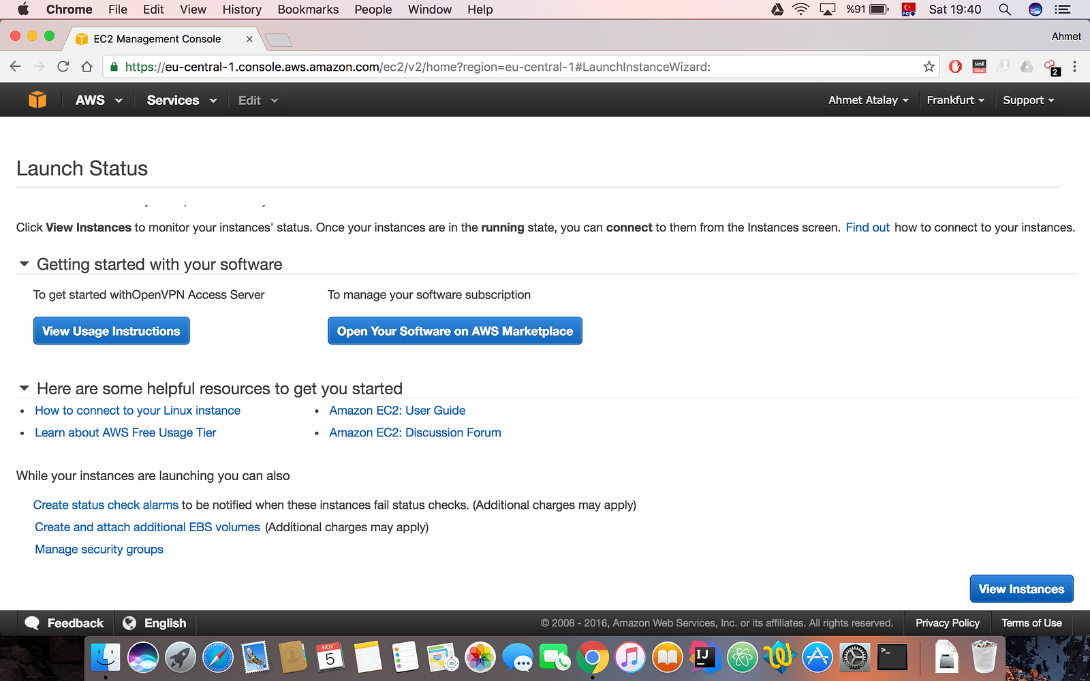1090x681 pixels.
Task: Click 'Create status check alarms' link
Action: point(106,505)
